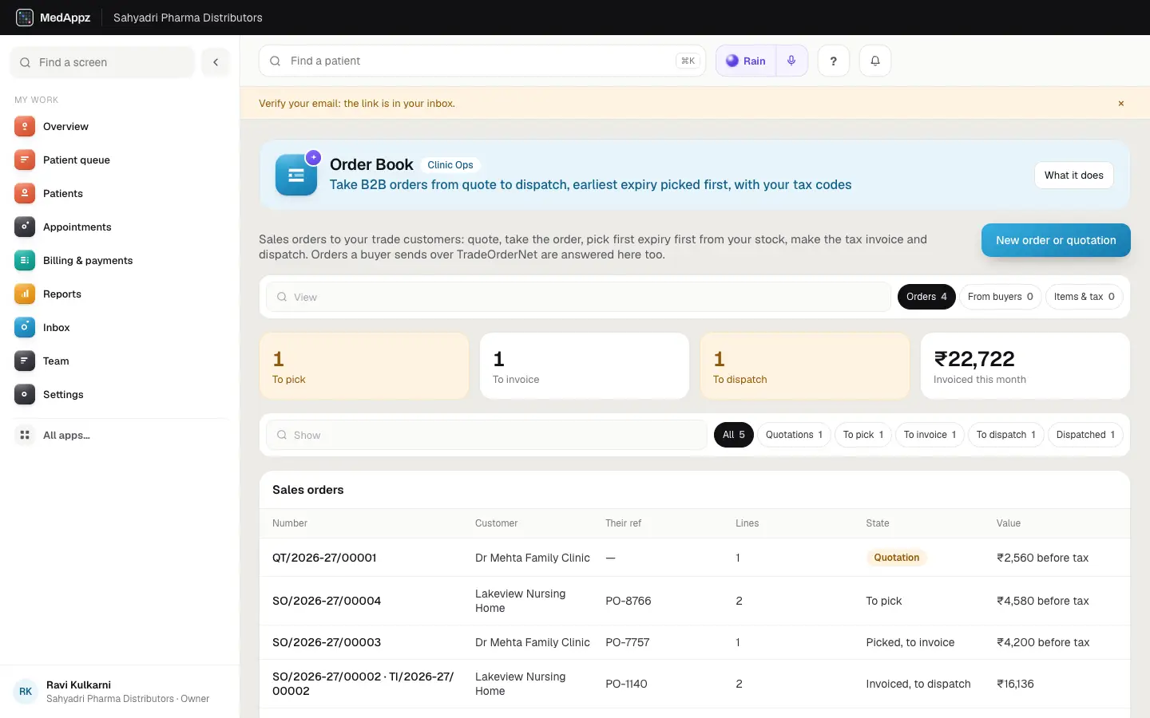Open the Invoiced this month card
Viewport: 1150px width, 718px height.
tap(1025, 365)
